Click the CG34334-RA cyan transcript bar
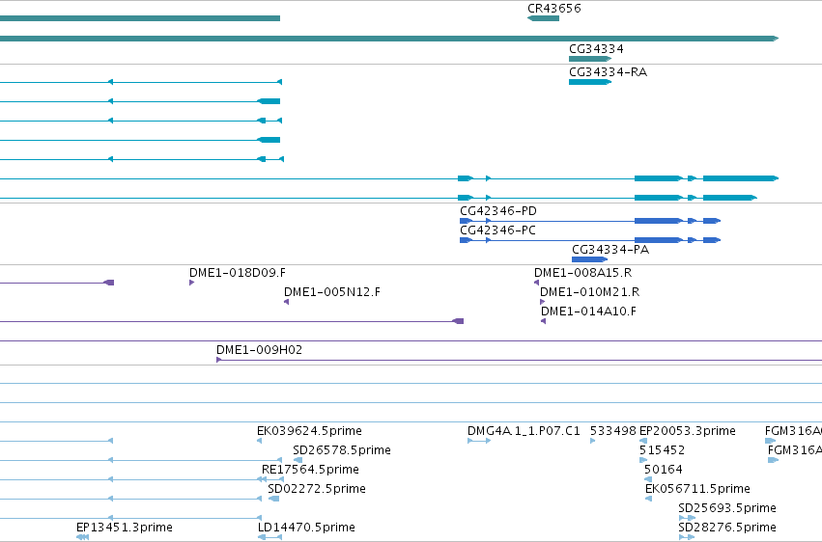This screenshot has height=542, width=822. click(590, 82)
